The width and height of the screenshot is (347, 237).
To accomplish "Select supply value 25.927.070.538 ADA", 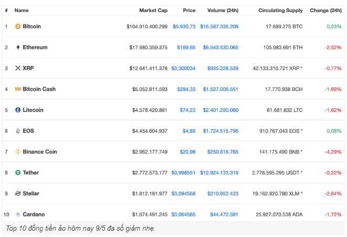I will [x=279, y=215].
